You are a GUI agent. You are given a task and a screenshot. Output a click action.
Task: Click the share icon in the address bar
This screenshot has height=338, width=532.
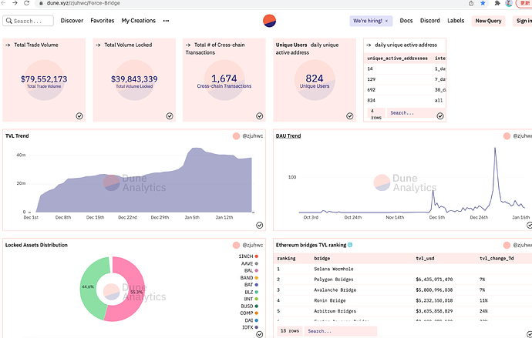(x=471, y=3)
